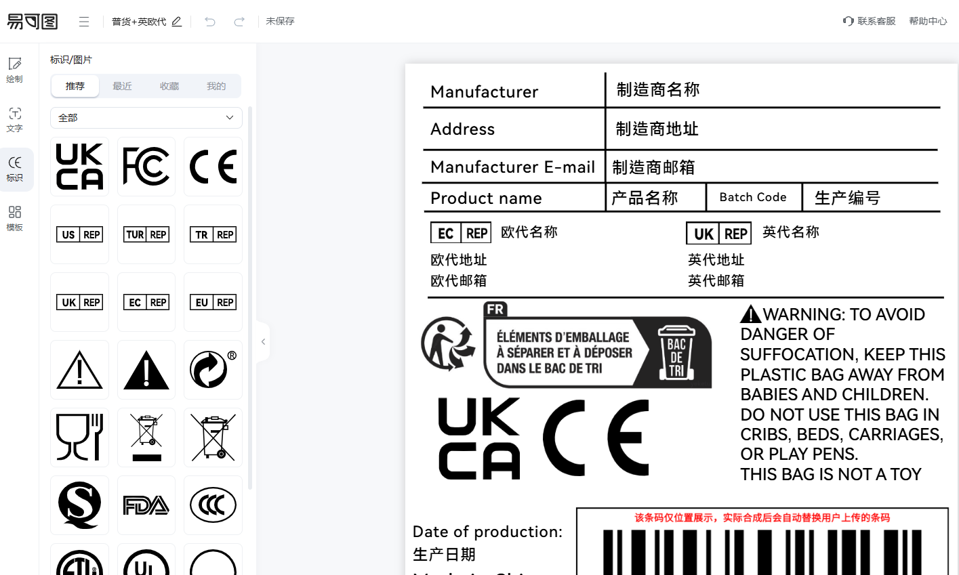Open the 文字 text tool panel
Screen dimensions: 959x575
coord(15,120)
